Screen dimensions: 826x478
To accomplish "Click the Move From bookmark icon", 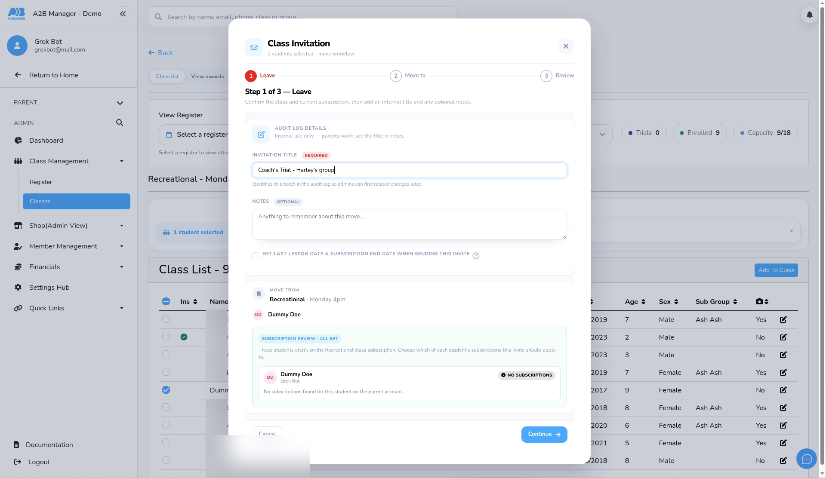I will (259, 294).
